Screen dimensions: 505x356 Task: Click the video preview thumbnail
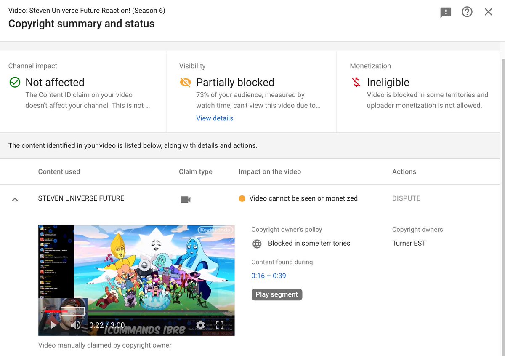(136, 280)
